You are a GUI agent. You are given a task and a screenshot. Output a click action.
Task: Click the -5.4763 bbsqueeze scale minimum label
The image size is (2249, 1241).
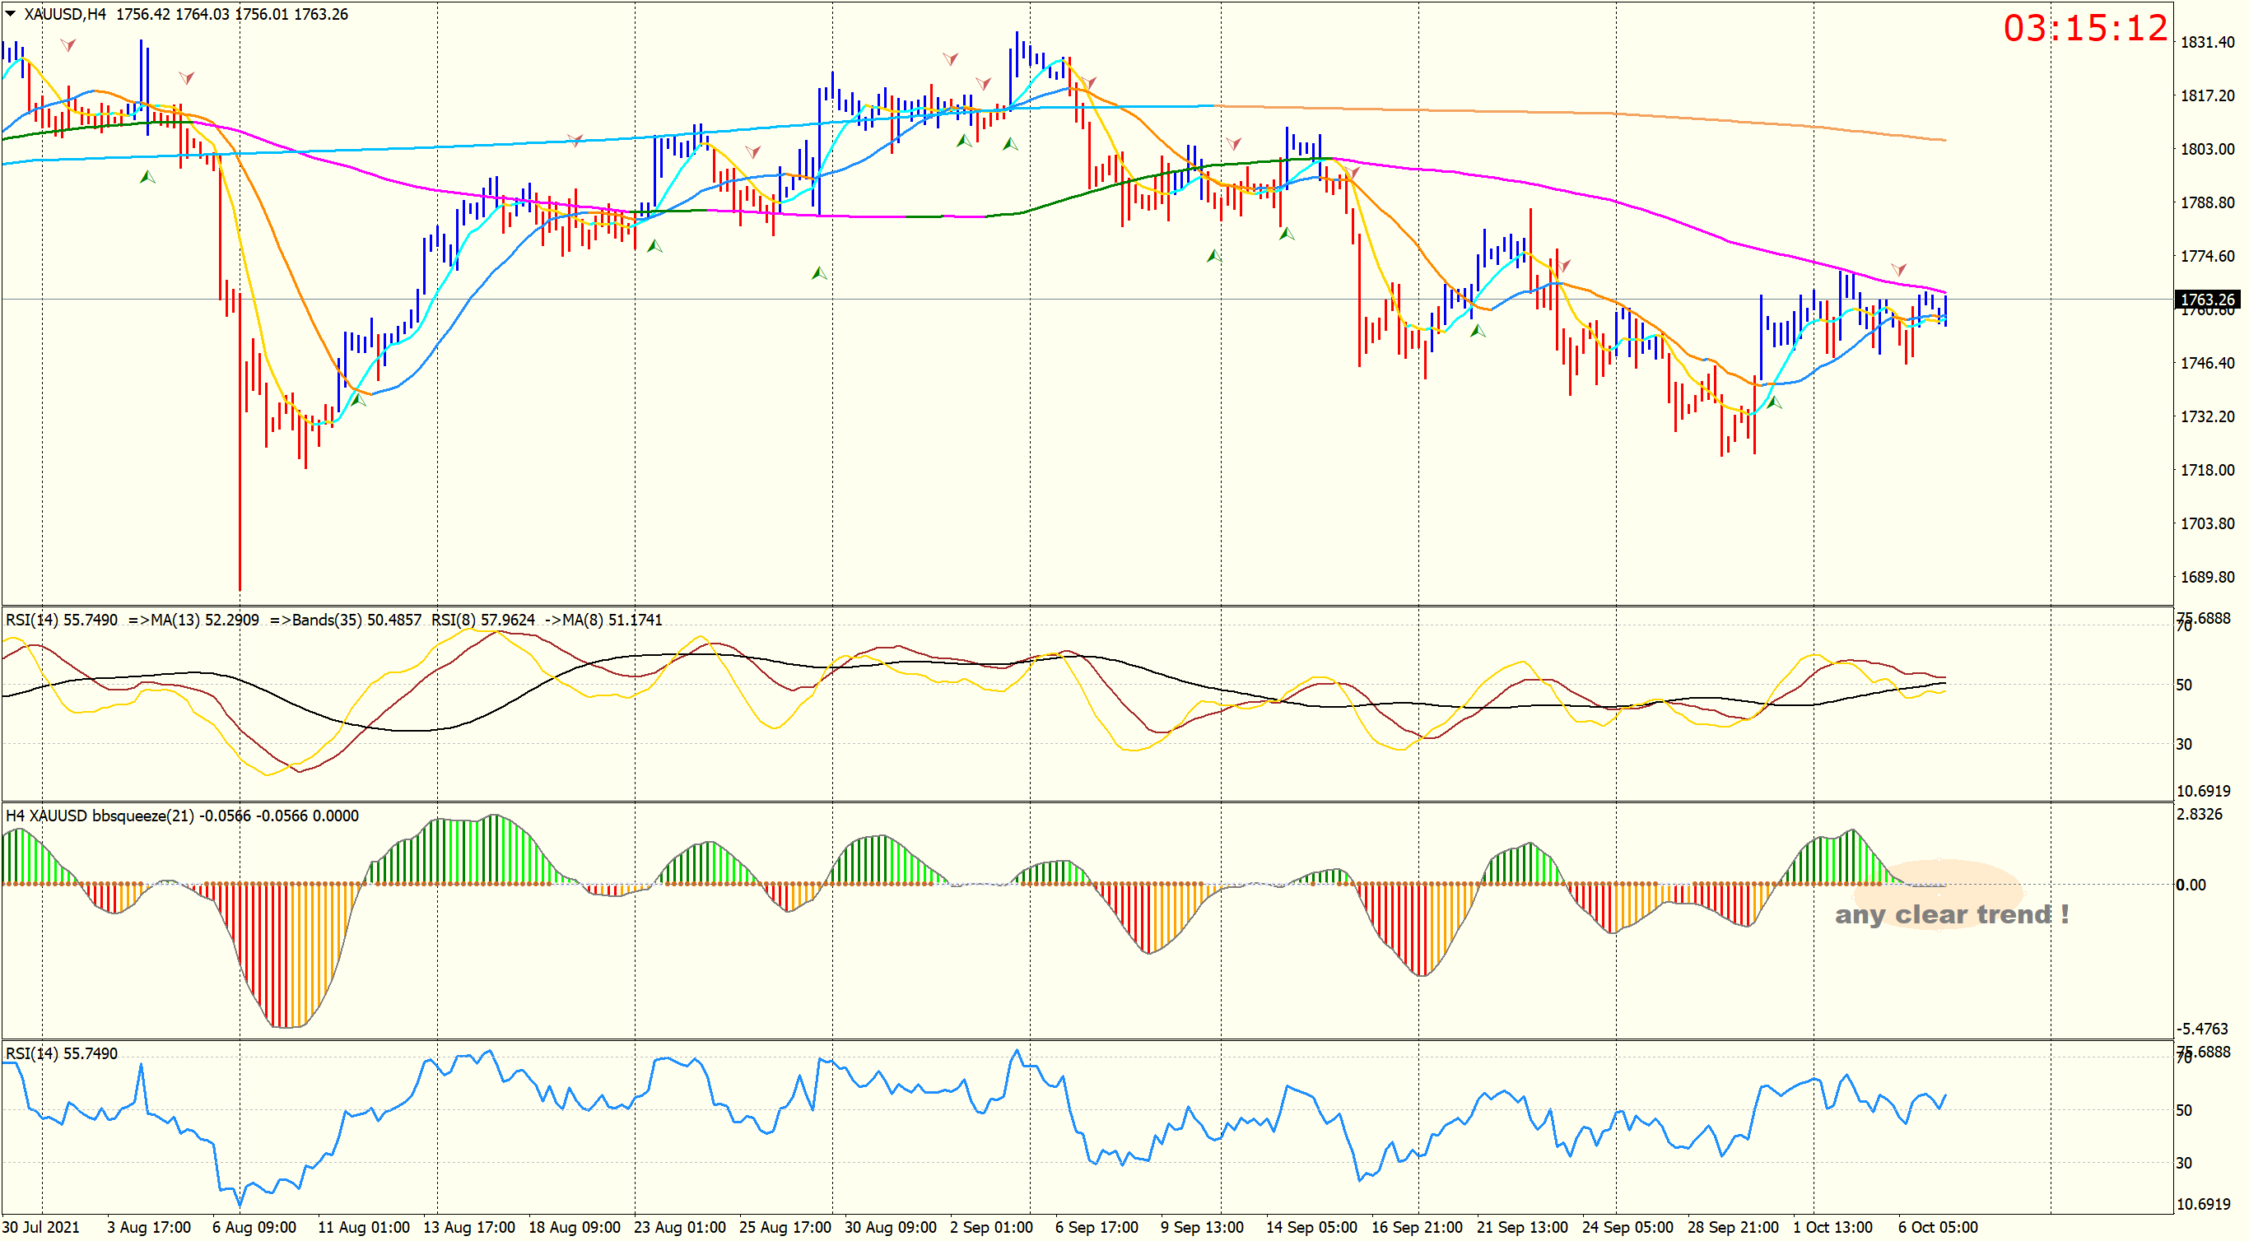[2202, 1029]
